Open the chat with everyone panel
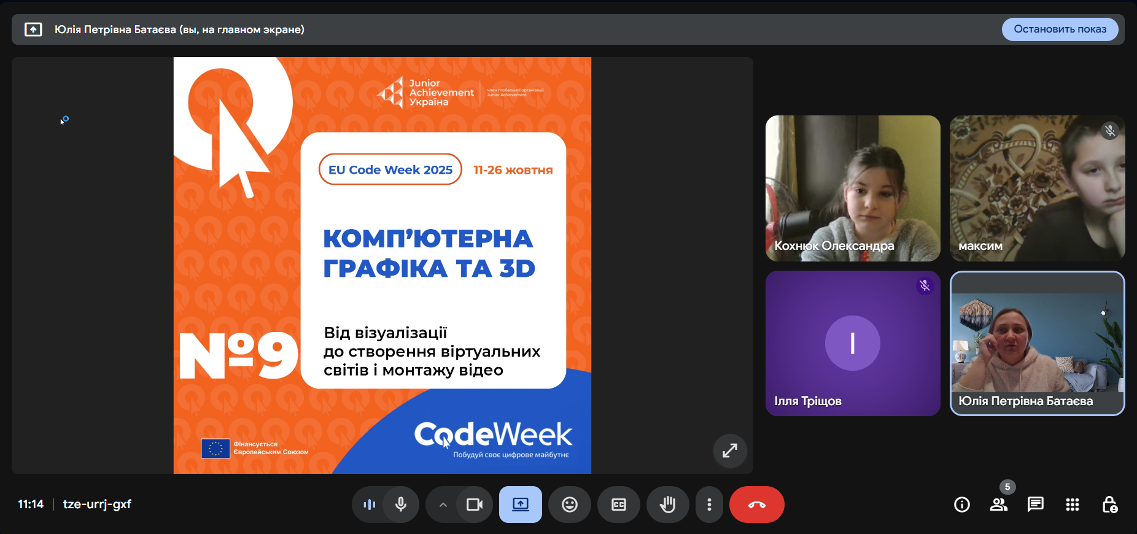 pos(1035,505)
